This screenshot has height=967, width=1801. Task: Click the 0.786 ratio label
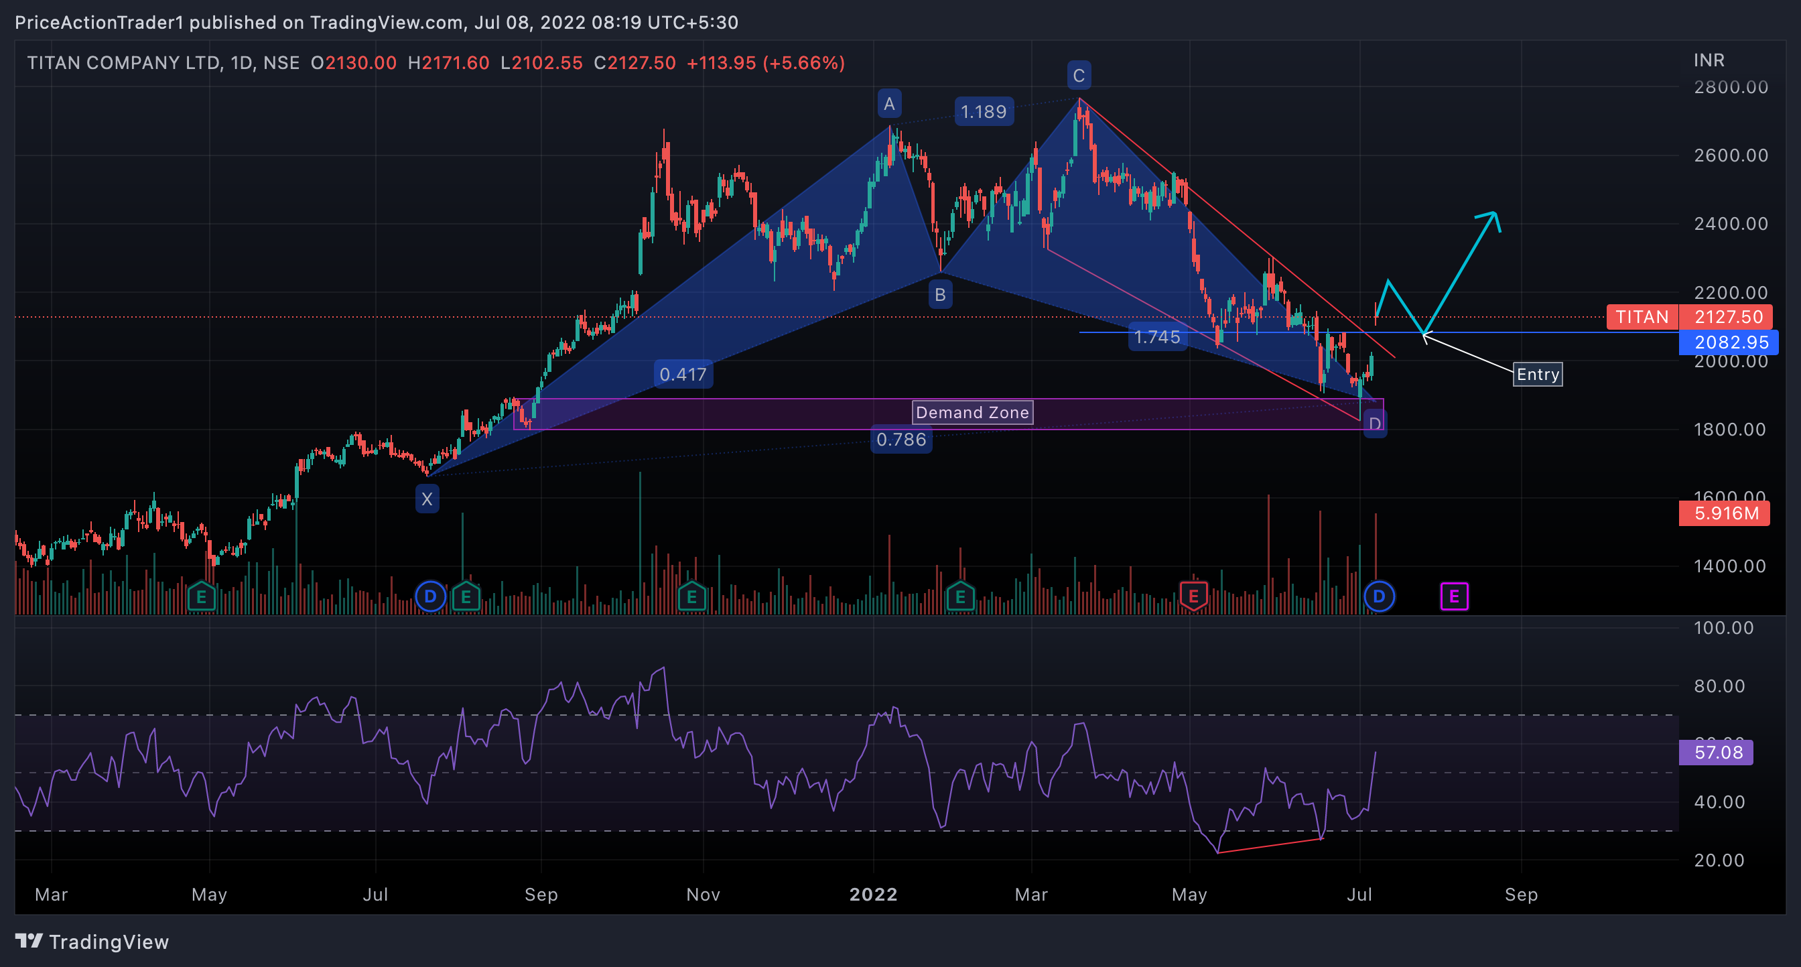point(901,439)
